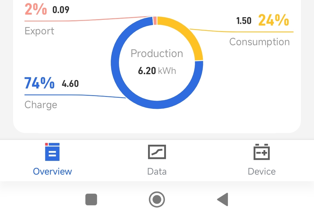Viewport: 314px width, 220px height.
Task: Open the Device battery icon
Action: (x=262, y=152)
